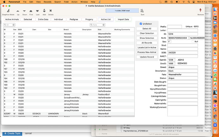219x137 pixels.
Task: Click the cancel link beside Create Topic
Action: (x=28, y=134)
